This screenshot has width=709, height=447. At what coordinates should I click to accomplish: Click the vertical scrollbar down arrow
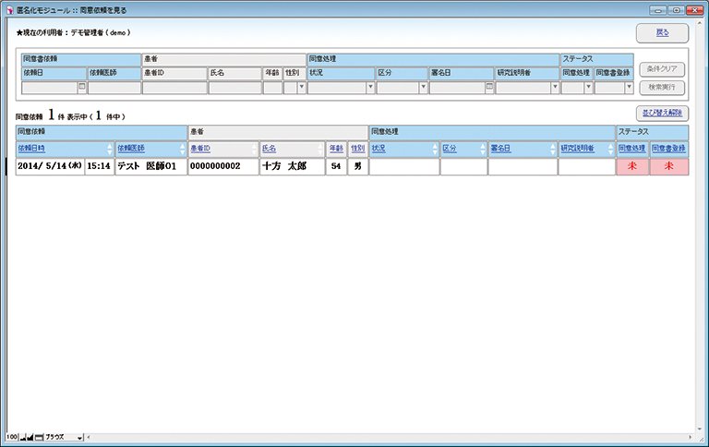(x=700, y=429)
